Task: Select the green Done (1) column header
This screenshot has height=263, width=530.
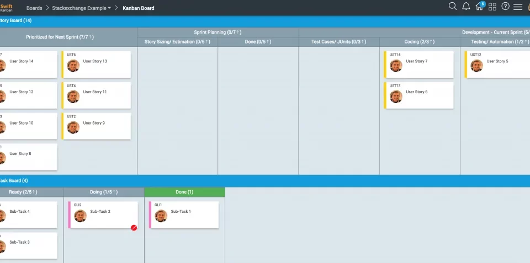Action: point(184,192)
